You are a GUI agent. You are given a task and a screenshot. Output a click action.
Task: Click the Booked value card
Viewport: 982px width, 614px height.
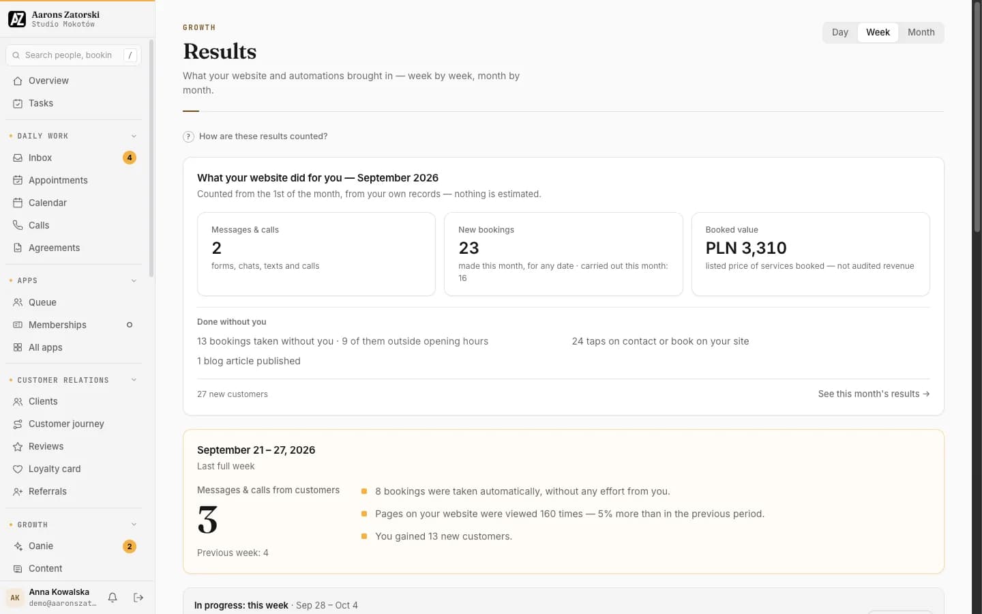(811, 254)
